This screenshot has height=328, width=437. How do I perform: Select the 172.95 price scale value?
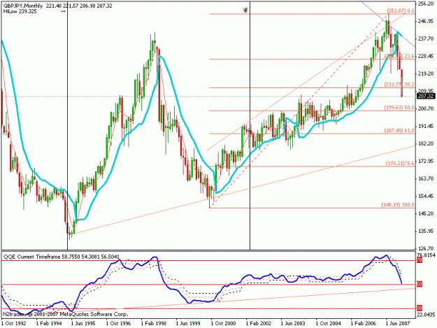[x=426, y=161]
